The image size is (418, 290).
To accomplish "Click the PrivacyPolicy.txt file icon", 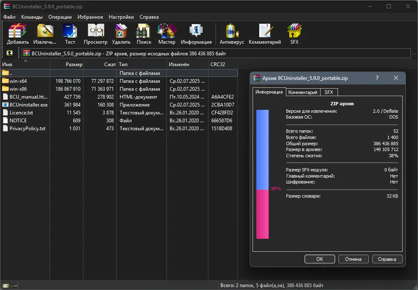I will [5, 128].
